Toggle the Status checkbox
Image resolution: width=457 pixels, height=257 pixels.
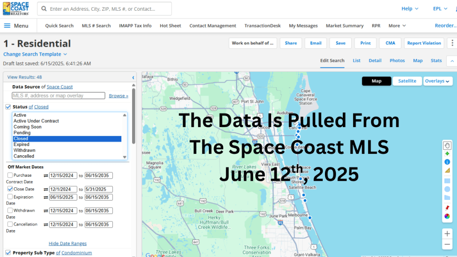pos(8,107)
